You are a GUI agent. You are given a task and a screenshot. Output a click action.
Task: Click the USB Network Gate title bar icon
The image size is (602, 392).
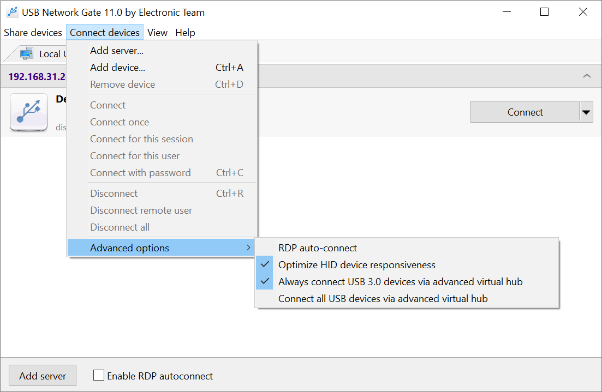coord(13,13)
